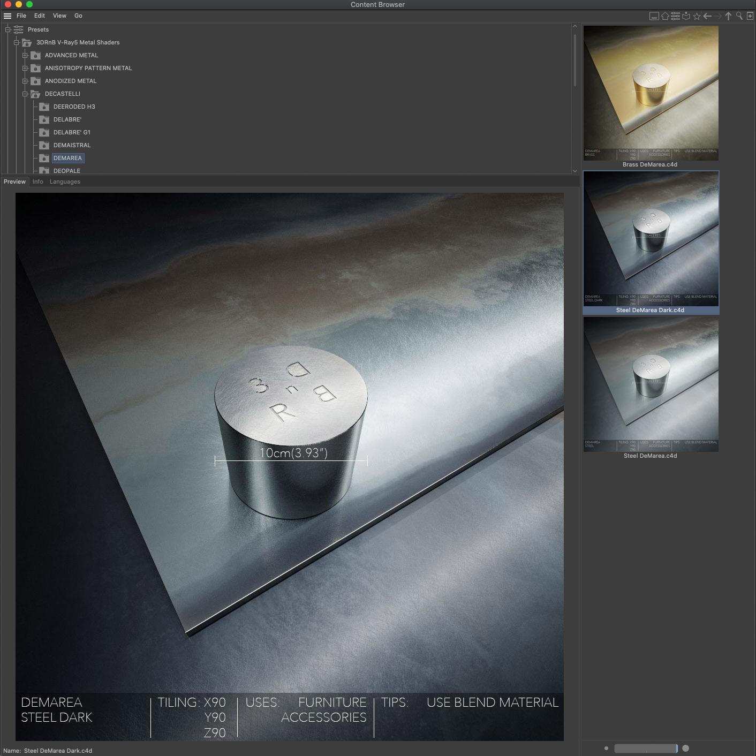
Task: Open the hamburger menu icon
Action: click(x=7, y=16)
